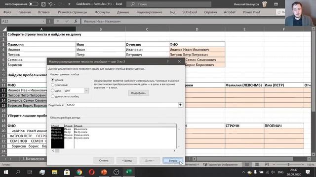Switch to Page Layout view icon
This screenshot has width=316, height=177.
(x=257, y=165)
